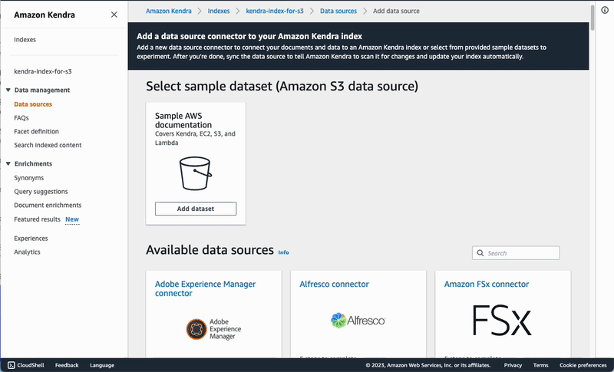This screenshot has width=614, height=372.
Task: Click kendra-index-for-s3 breadcrumb link
Action: [x=275, y=11]
